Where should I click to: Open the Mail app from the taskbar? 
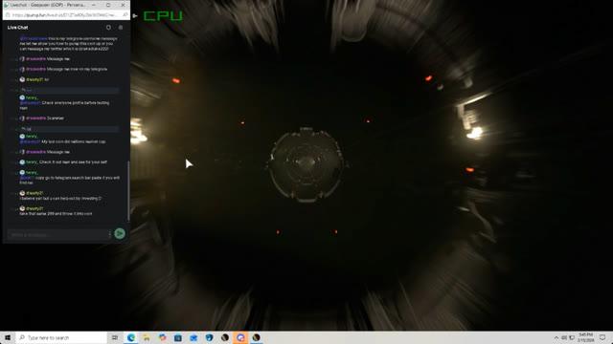click(193, 337)
